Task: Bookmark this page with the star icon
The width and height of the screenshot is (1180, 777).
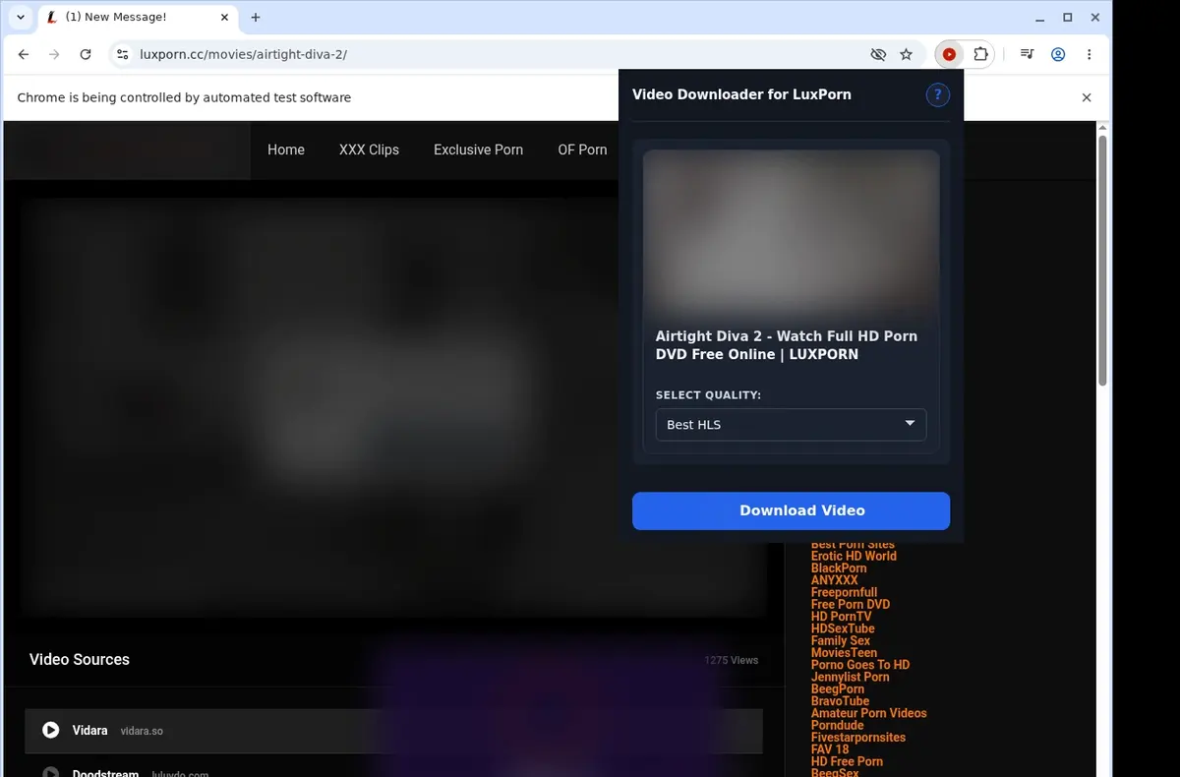Action: click(907, 55)
